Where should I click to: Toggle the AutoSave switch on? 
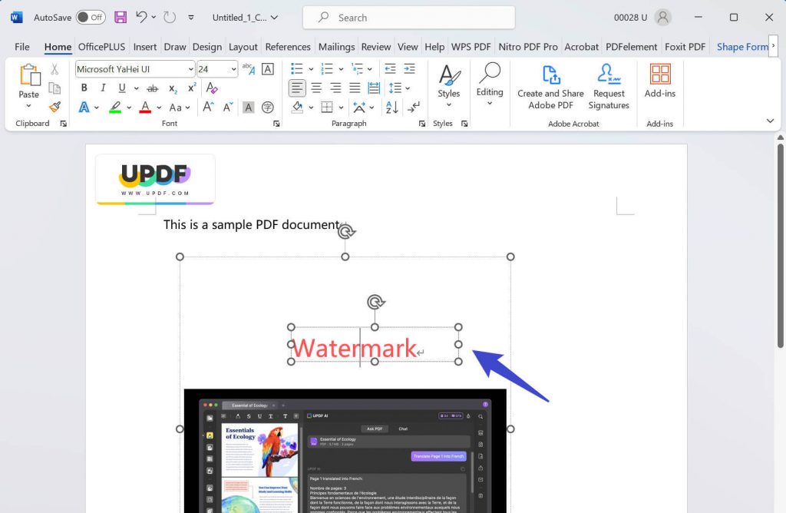(90, 16)
